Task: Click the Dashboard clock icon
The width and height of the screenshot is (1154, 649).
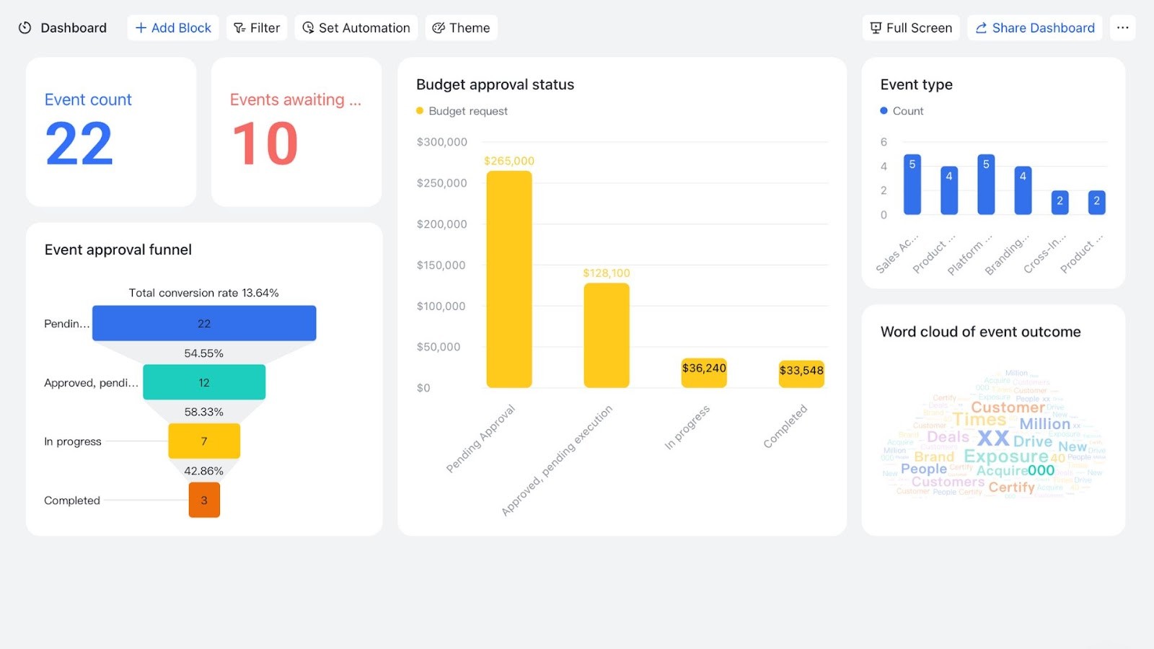Action: (x=25, y=28)
